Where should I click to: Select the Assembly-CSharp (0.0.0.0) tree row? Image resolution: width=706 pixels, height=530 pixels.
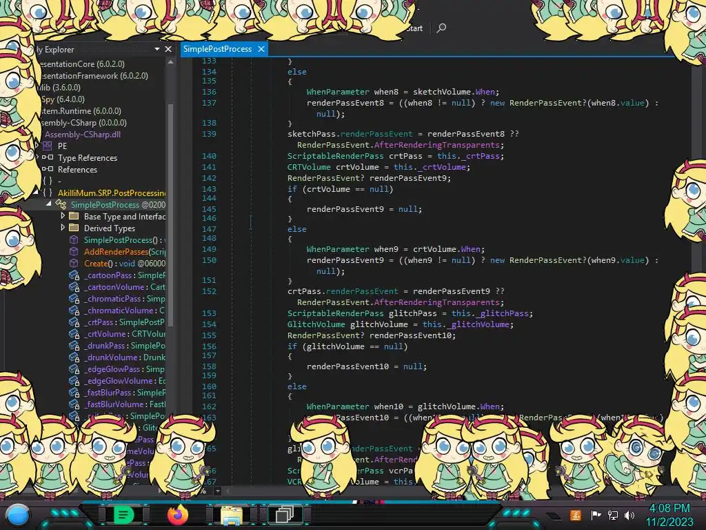pos(83,123)
